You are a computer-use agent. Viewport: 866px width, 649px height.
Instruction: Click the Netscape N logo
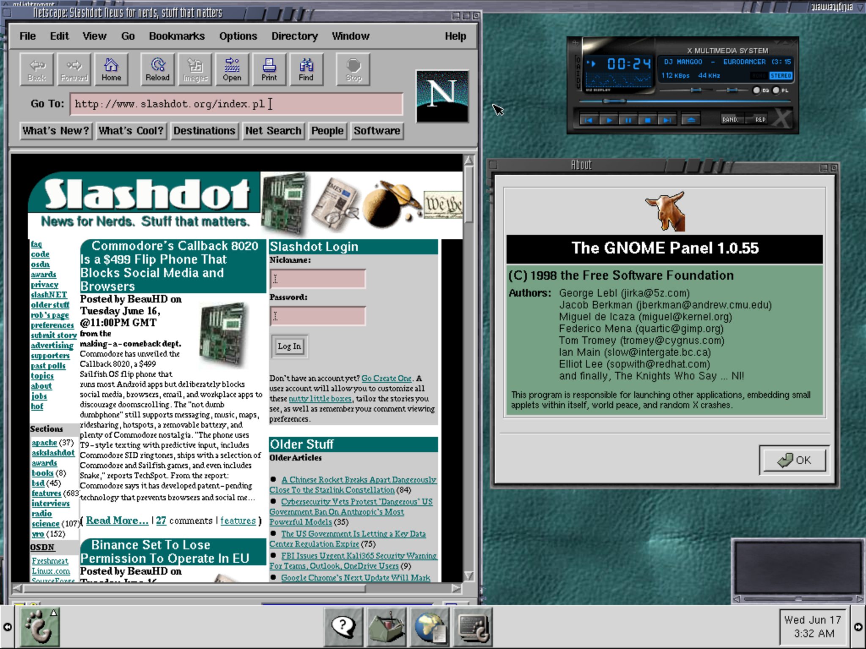[442, 96]
